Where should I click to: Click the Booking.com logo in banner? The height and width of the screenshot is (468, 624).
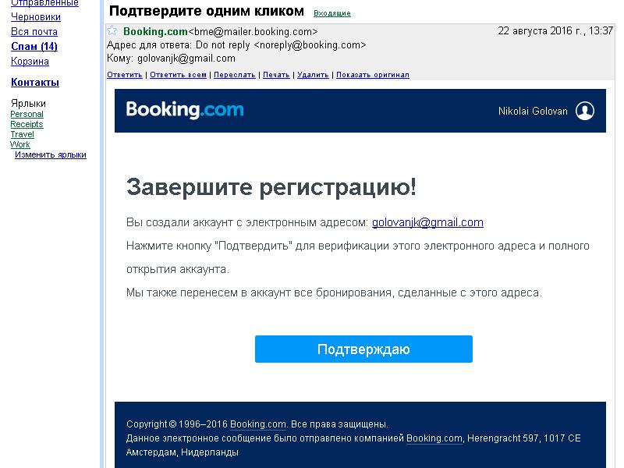tap(185, 110)
